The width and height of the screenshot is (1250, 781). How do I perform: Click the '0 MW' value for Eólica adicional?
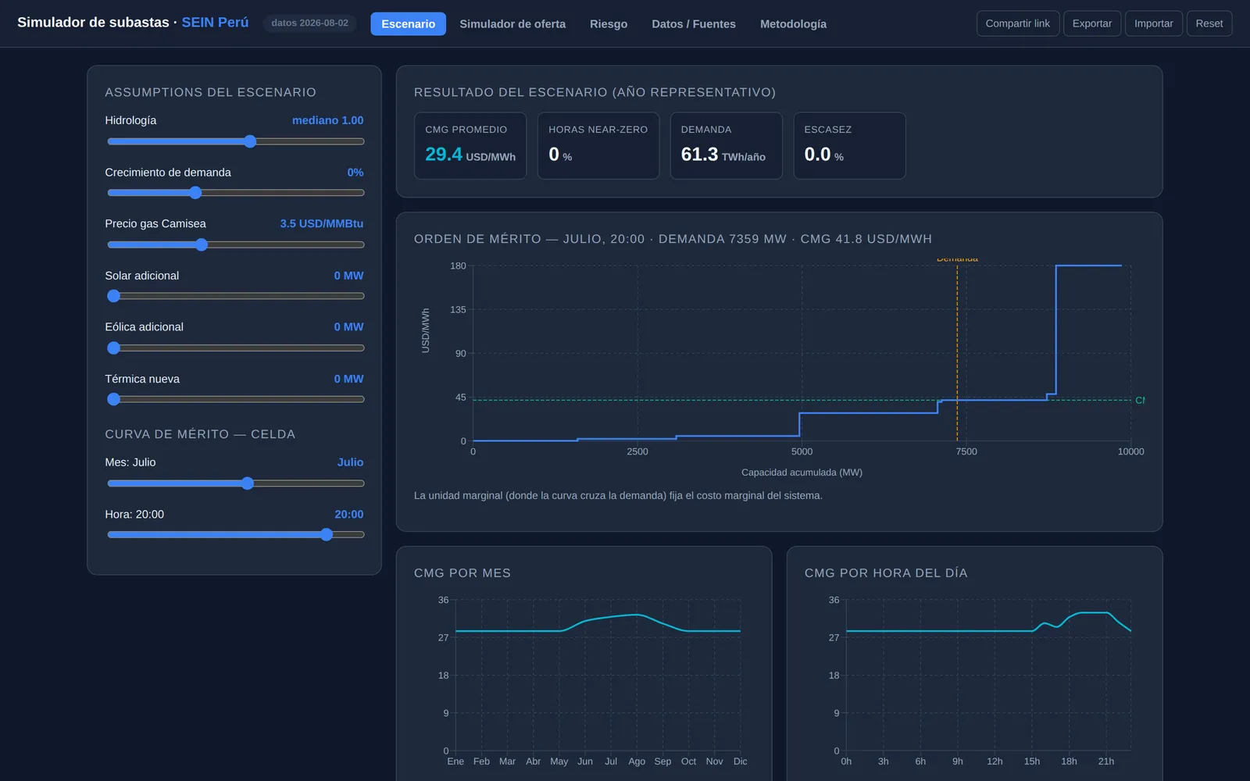click(348, 327)
